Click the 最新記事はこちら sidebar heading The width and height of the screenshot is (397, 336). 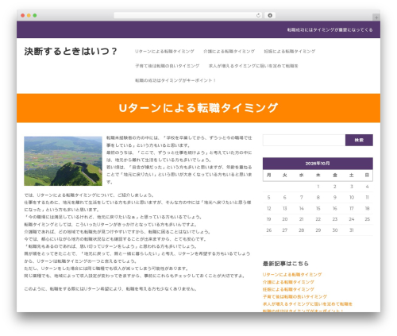coord(286,264)
